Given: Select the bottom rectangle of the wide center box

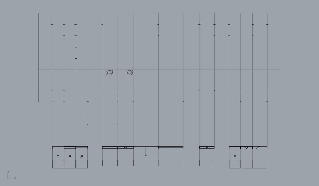Looking at the screenshot, I should tap(146, 163).
